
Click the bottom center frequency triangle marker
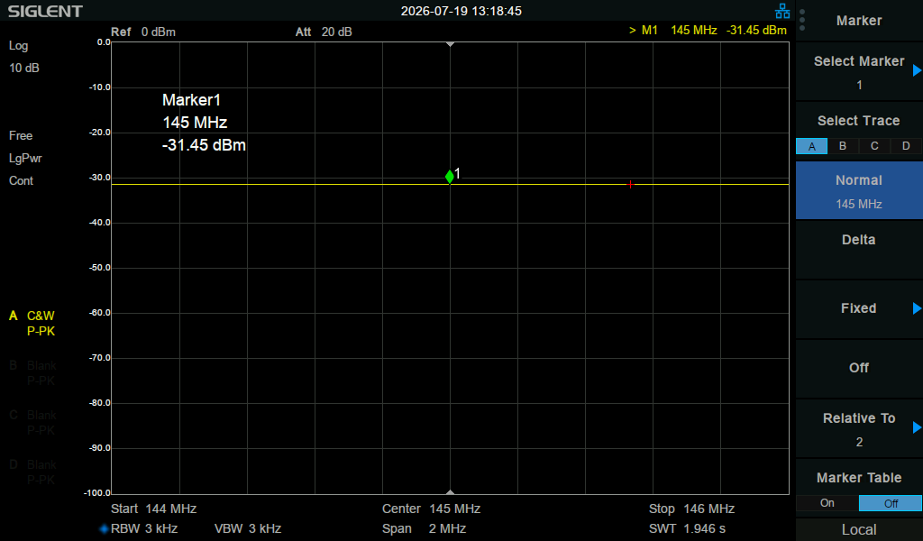coord(451,492)
